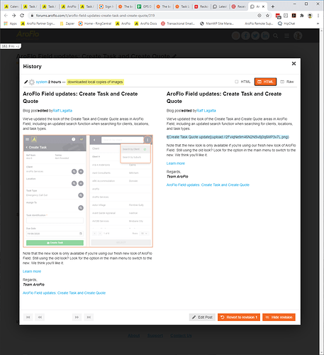The width and height of the screenshot is (324, 355).
Task: Open the system user profile link
Action: coord(42,82)
